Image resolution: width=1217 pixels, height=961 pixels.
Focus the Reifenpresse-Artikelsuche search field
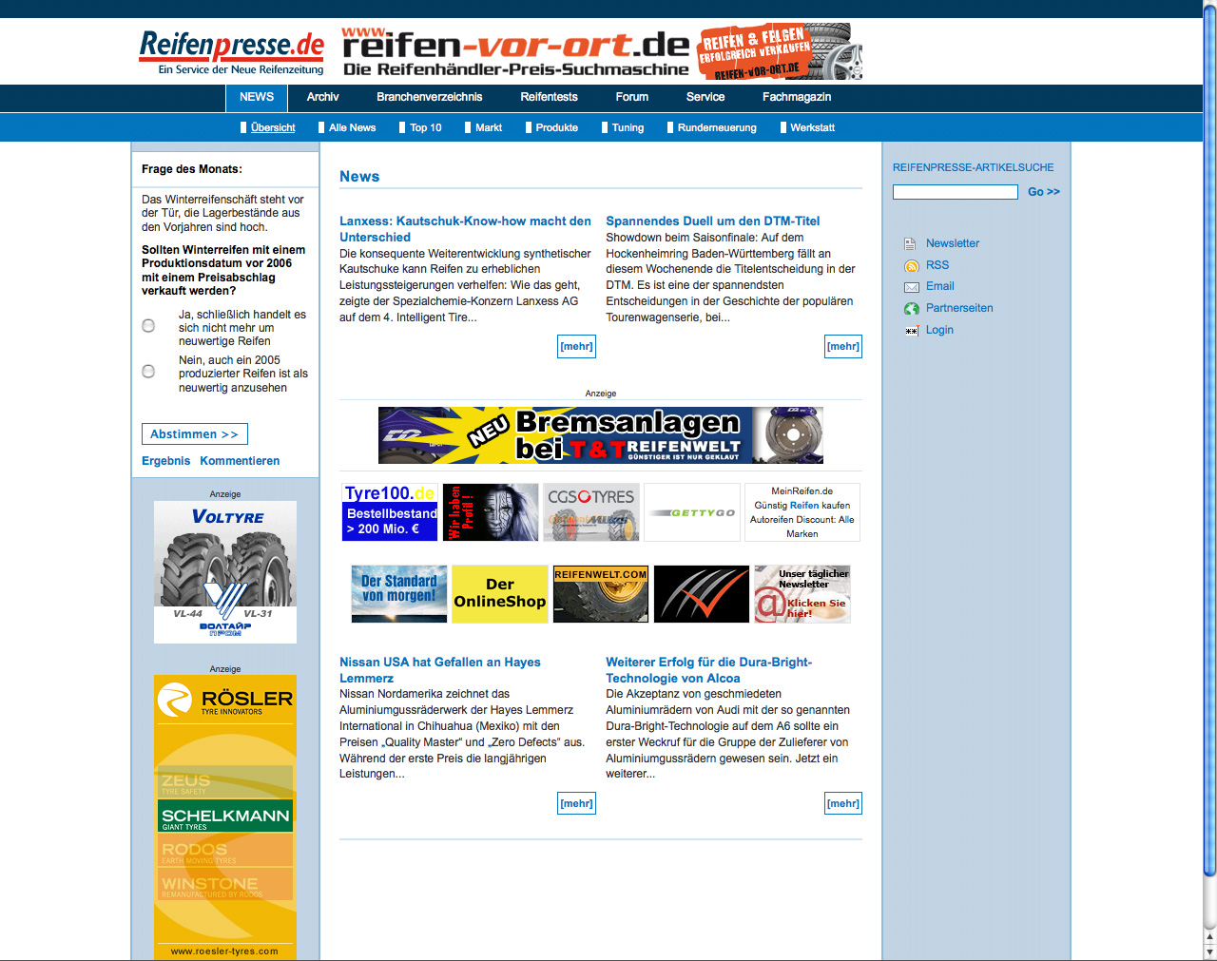[x=956, y=192]
